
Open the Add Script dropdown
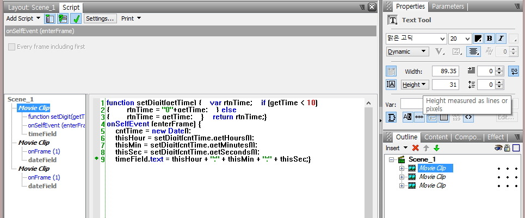point(23,18)
